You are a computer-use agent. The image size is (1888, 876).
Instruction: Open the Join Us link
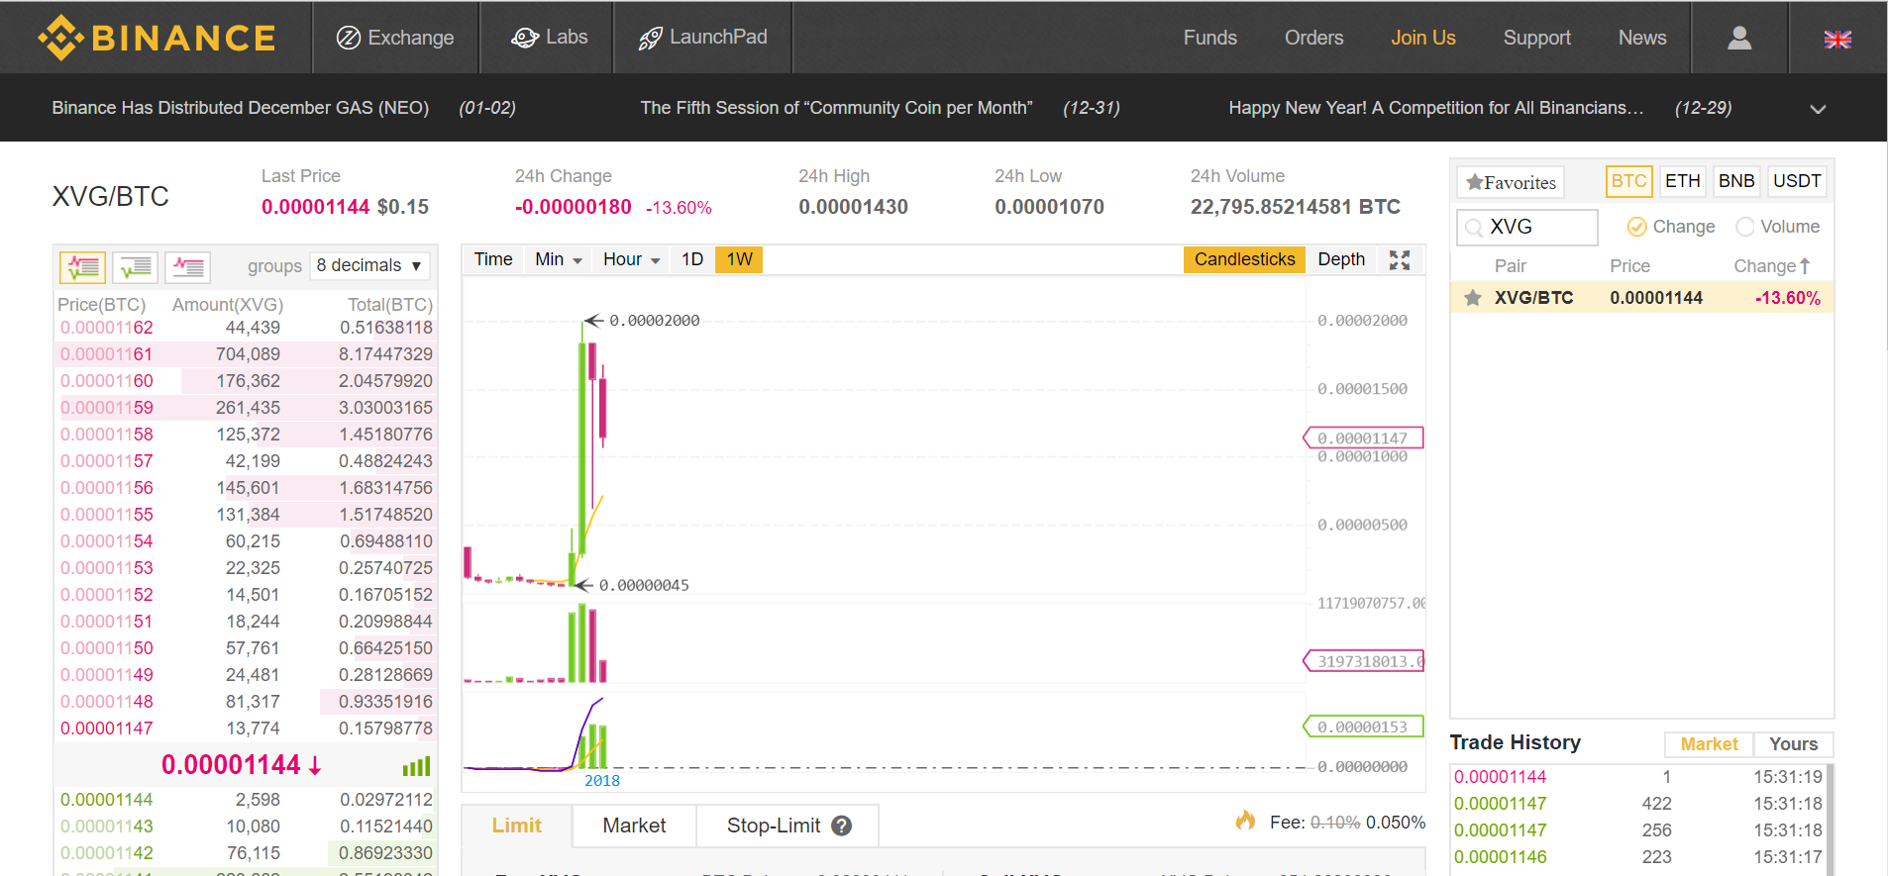point(1422,38)
